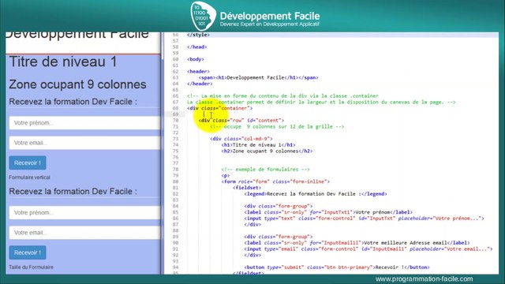Viewport: 505px width, 284px height.
Task: Click the </style> tag on line 56
Action: [x=198, y=35]
